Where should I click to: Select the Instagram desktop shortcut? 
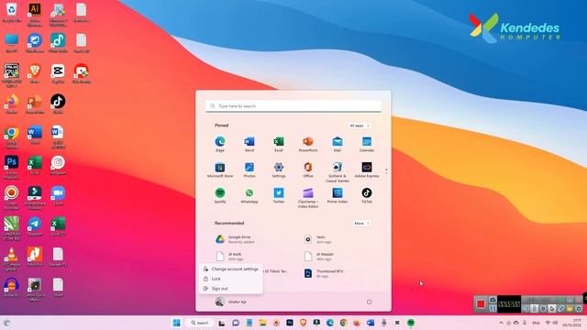point(58,165)
